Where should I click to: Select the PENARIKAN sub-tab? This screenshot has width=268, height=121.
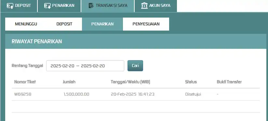tap(102, 24)
